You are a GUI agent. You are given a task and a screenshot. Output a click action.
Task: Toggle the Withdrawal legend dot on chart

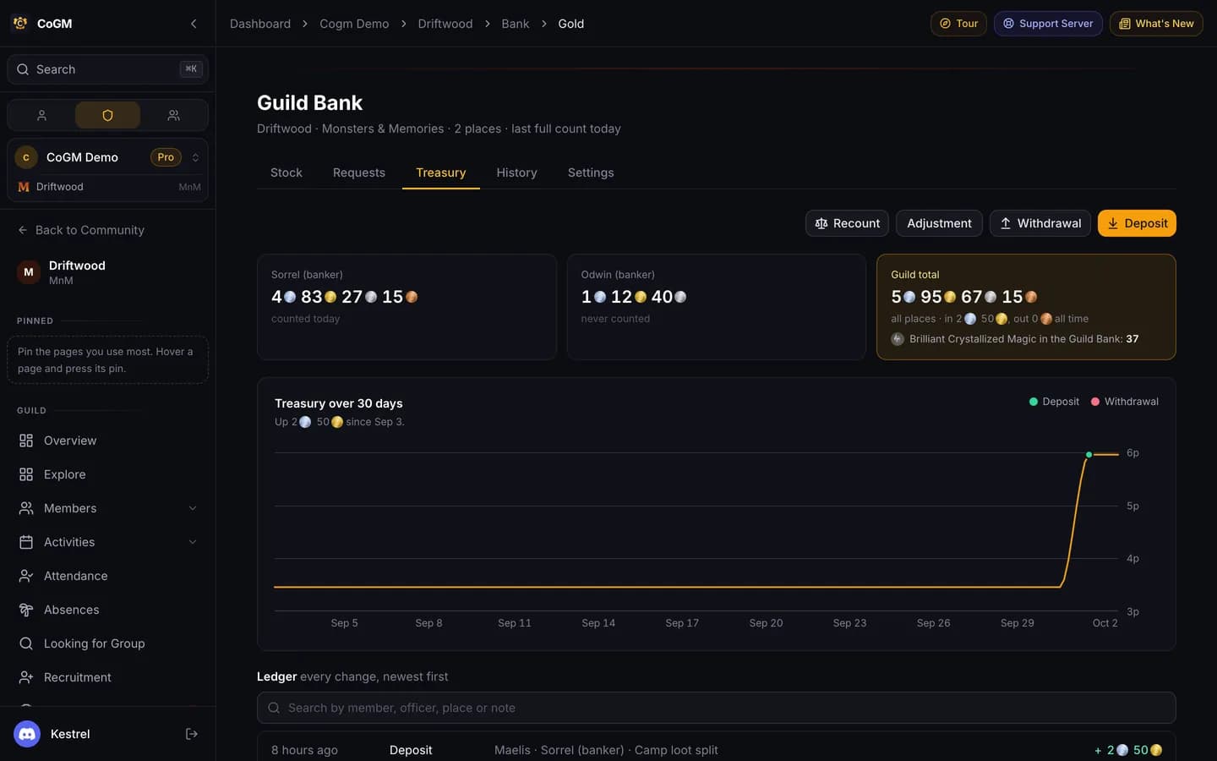1095,402
